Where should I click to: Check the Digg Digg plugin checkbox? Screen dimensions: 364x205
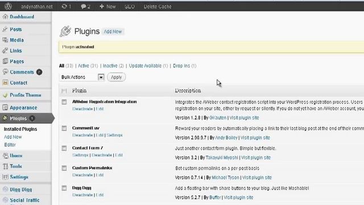coord(64,188)
